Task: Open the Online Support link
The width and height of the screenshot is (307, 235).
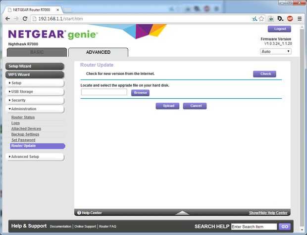Action: click(85, 227)
